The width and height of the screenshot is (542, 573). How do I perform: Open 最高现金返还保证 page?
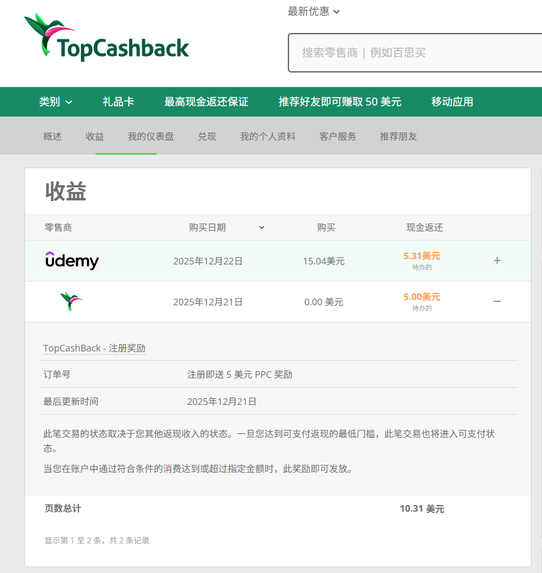coord(206,102)
